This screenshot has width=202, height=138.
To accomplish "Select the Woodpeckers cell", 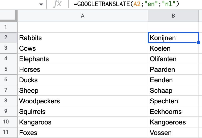I will (x=83, y=101).
